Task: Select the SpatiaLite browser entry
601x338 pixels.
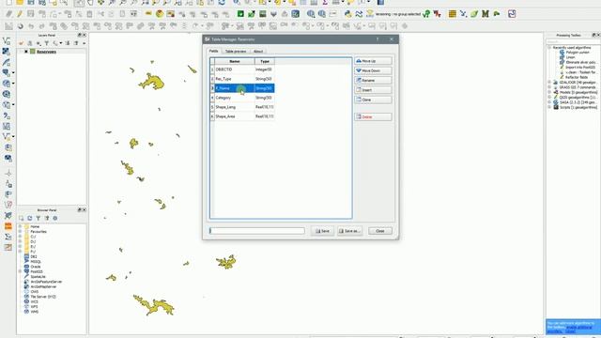Action: pyautogui.click(x=38, y=277)
